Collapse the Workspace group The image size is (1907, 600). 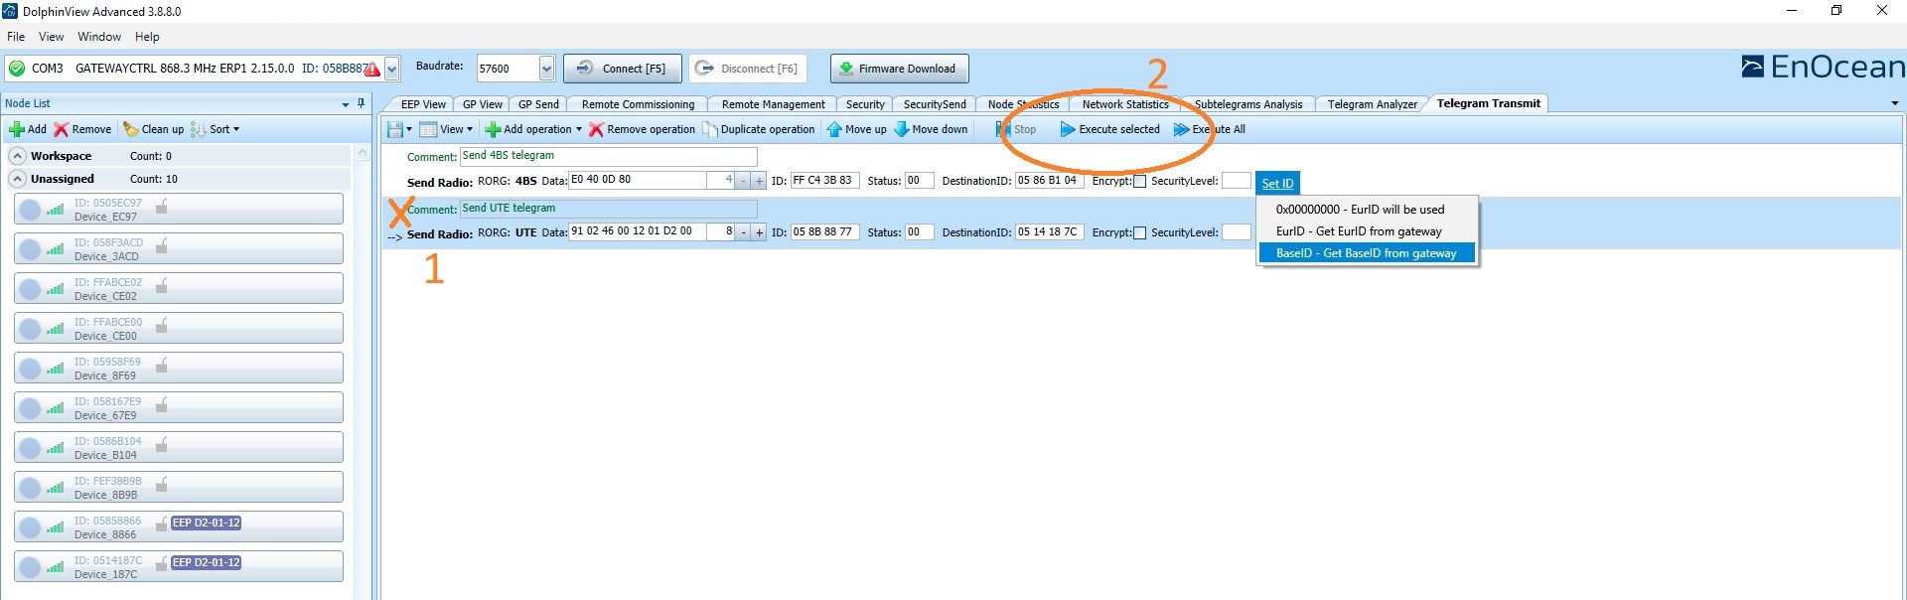pyautogui.click(x=18, y=156)
